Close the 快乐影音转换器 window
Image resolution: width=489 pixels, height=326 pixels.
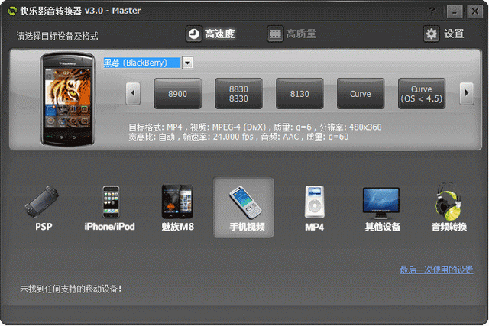point(474,11)
